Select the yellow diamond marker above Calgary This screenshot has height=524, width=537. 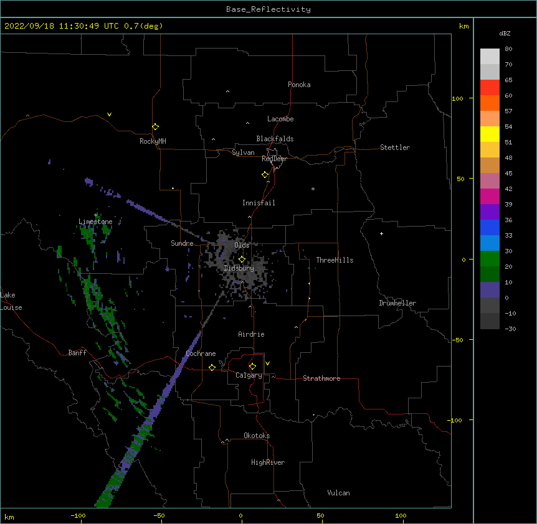(252, 367)
